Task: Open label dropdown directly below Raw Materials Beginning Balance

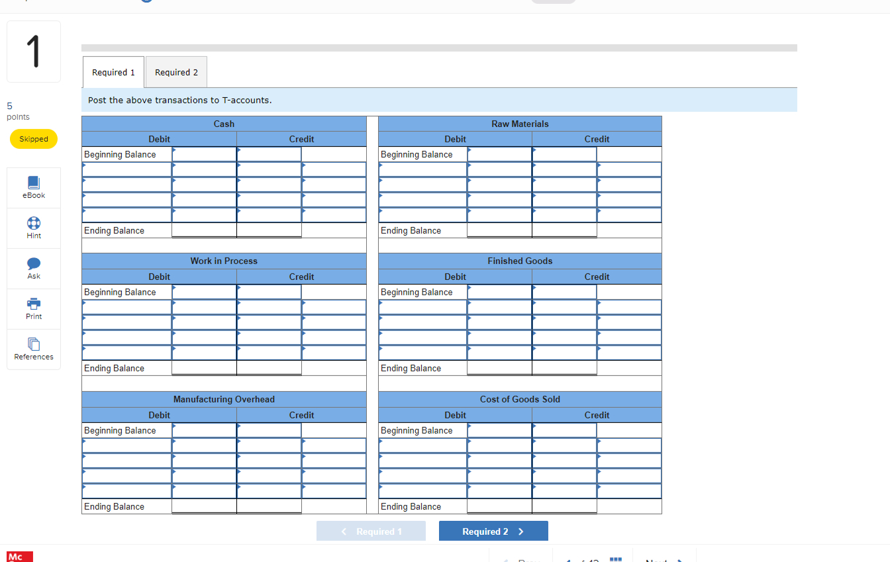Action: [x=422, y=169]
